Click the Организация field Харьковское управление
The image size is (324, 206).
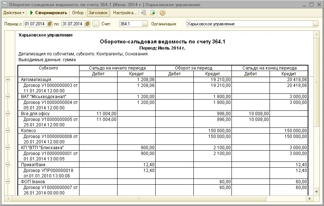pyautogui.click(x=250, y=24)
